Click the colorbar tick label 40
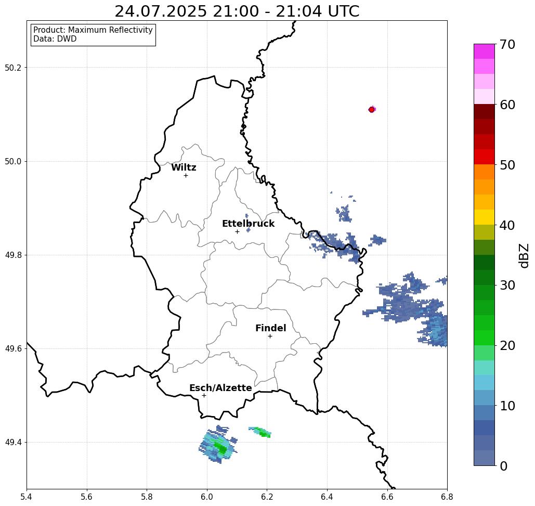Image resolution: width=535 pixels, height=506 pixels. [x=507, y=225]
